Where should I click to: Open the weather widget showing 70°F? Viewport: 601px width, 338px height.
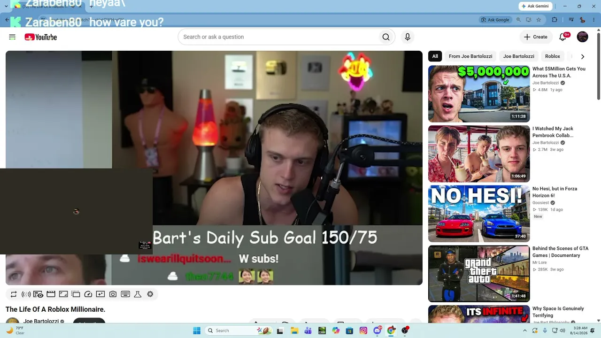15,330
